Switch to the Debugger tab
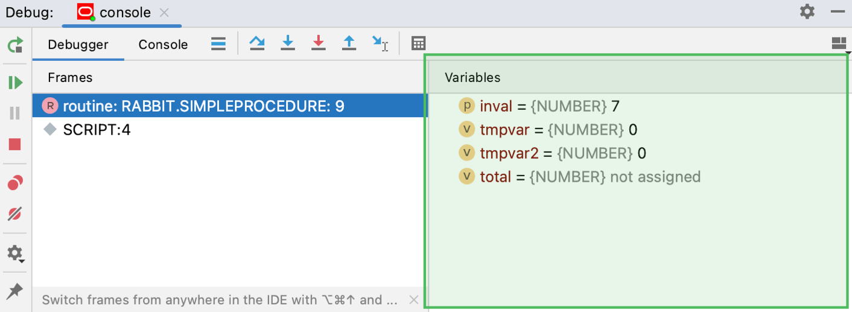The height and width of the screenshot is (312, 852). point(78,45)
